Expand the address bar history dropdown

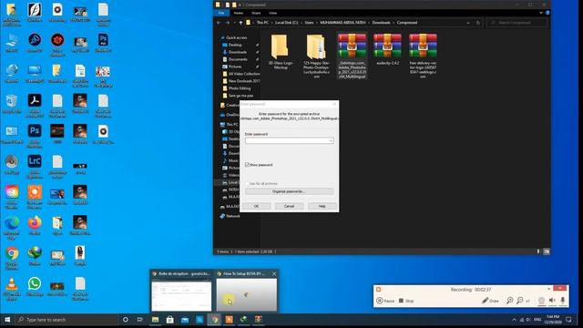[x=467, y=23]
